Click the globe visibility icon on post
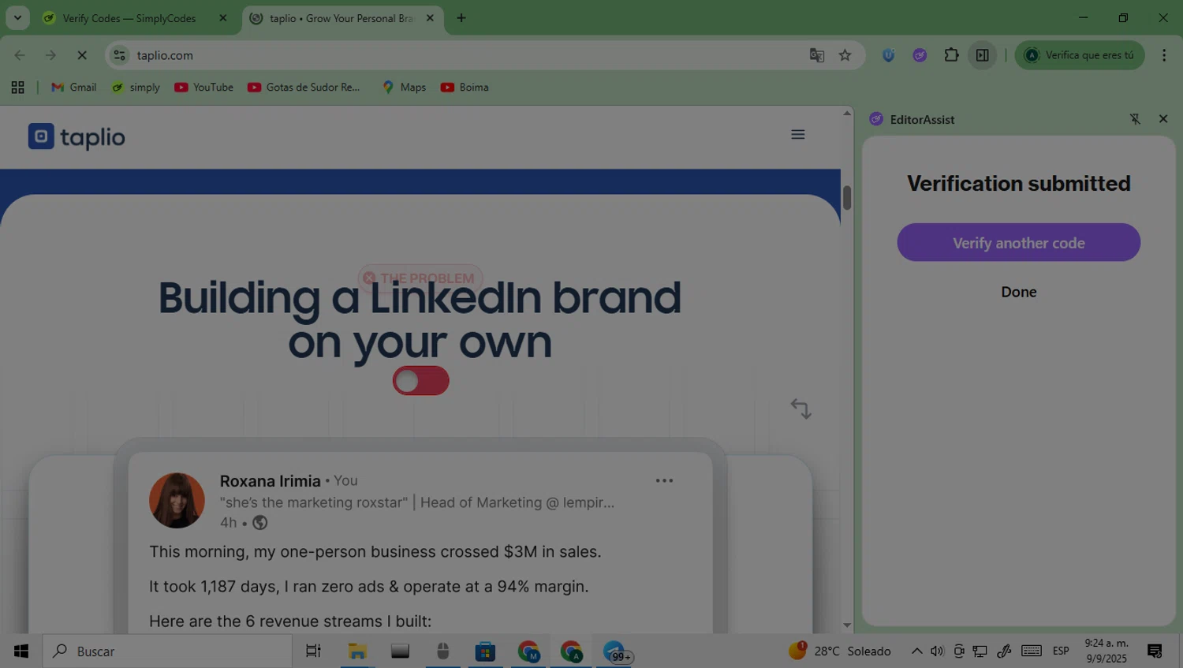The width and height of the screenshot is (1183, 668). click(259, 522)
